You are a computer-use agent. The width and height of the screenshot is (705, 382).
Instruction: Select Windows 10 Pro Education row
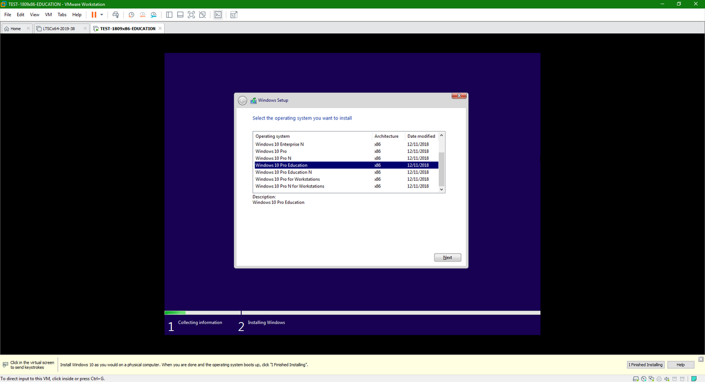click(346, 165)
